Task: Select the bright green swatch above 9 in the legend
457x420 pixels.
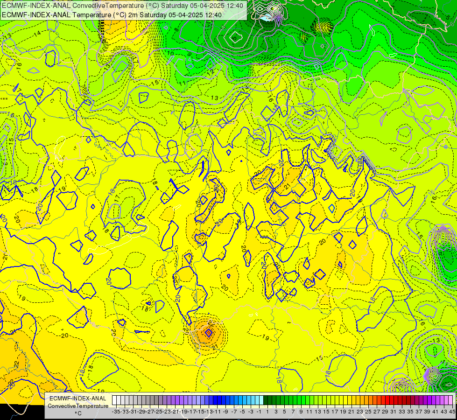Action: [x=299, y=400]
